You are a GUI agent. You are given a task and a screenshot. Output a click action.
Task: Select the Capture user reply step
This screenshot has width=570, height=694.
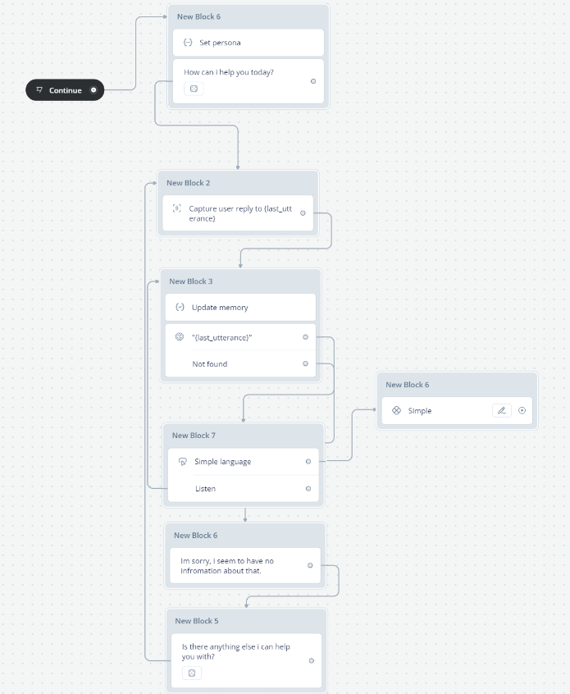238,213
